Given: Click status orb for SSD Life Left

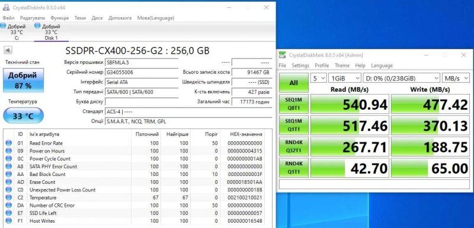Looking at the screenshot, I should (9, 213).
